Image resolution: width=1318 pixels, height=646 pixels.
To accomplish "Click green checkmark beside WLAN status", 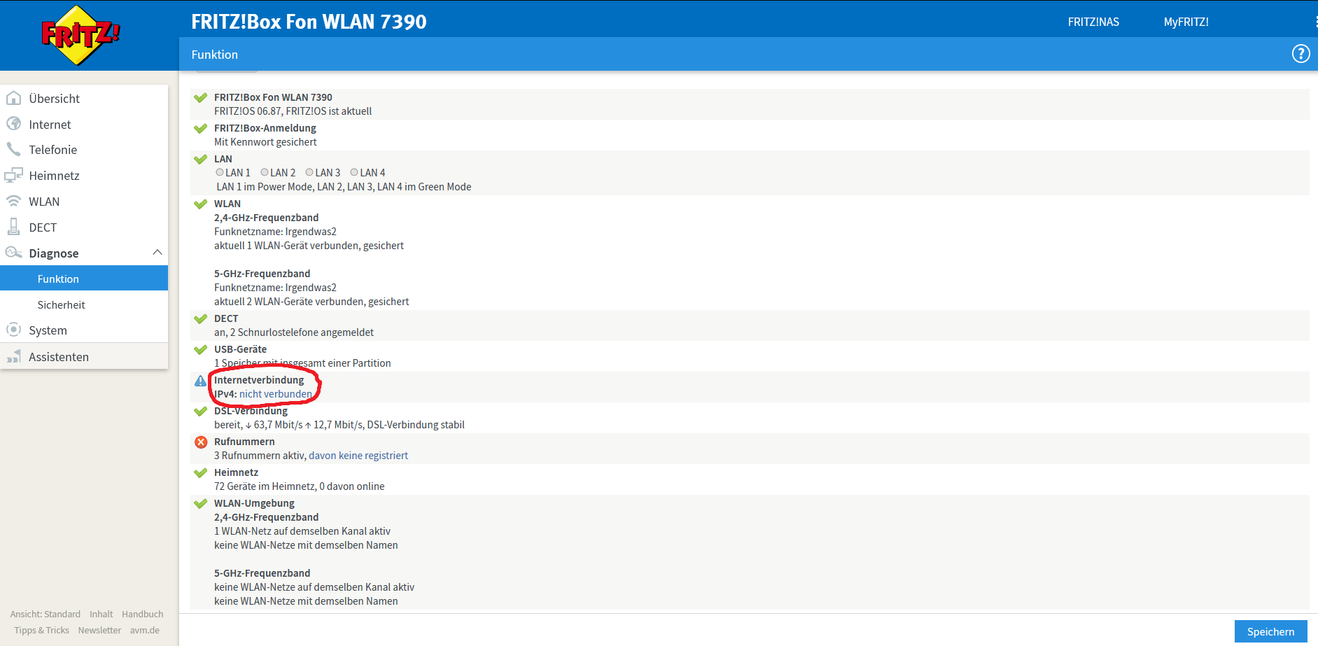I will (201, 204).
